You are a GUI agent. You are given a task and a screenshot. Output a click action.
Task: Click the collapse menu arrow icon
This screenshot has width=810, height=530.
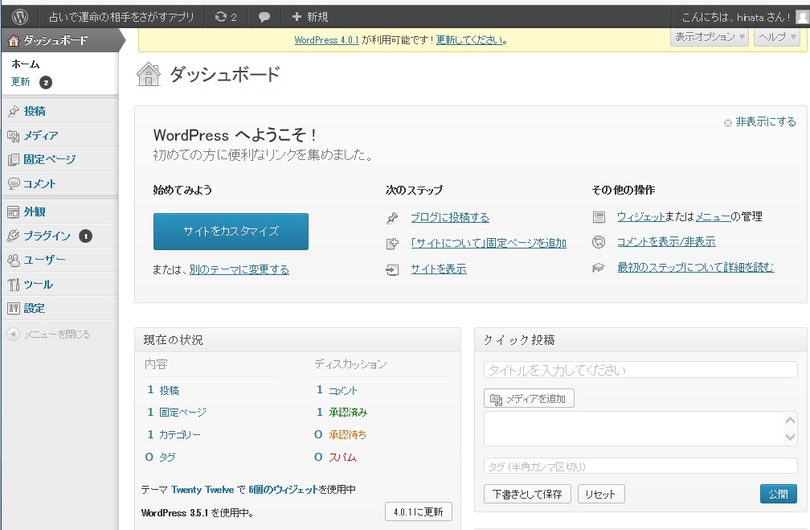[x=14, y=334]
